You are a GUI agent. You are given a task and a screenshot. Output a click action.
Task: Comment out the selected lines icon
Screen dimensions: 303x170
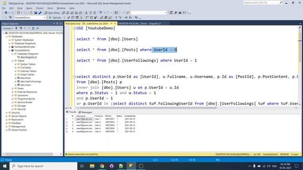tap(116, 17)
